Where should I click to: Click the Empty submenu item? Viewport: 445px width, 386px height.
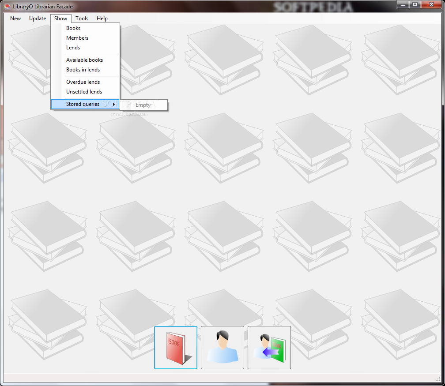(x=143, y=105)
